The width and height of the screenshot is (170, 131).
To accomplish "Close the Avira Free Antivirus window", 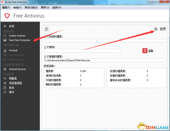I will point(164,1).
